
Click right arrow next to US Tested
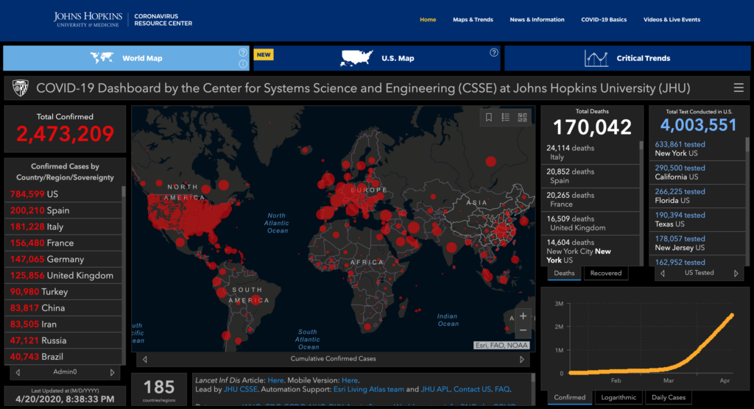[x=735, y=273]
